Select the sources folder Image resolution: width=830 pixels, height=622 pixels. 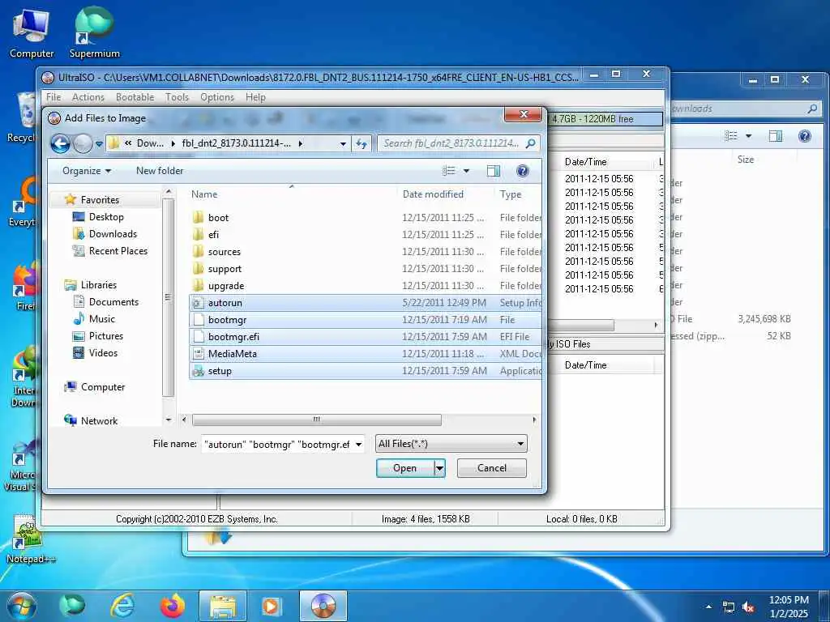pos(366,252)
